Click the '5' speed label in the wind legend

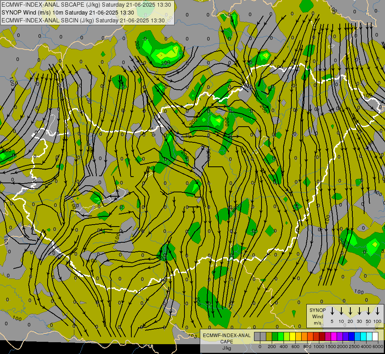[332, 321]
